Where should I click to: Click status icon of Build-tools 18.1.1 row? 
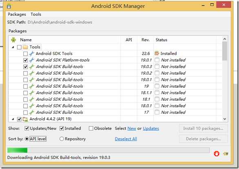(157, 93)
